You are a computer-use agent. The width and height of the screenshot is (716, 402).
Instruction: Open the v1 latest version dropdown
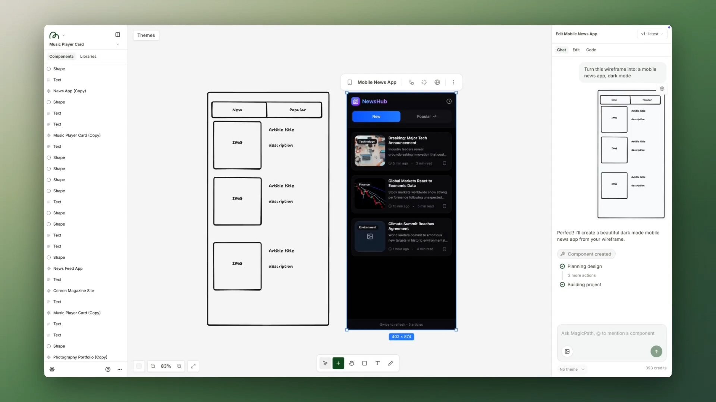(651, 33)
